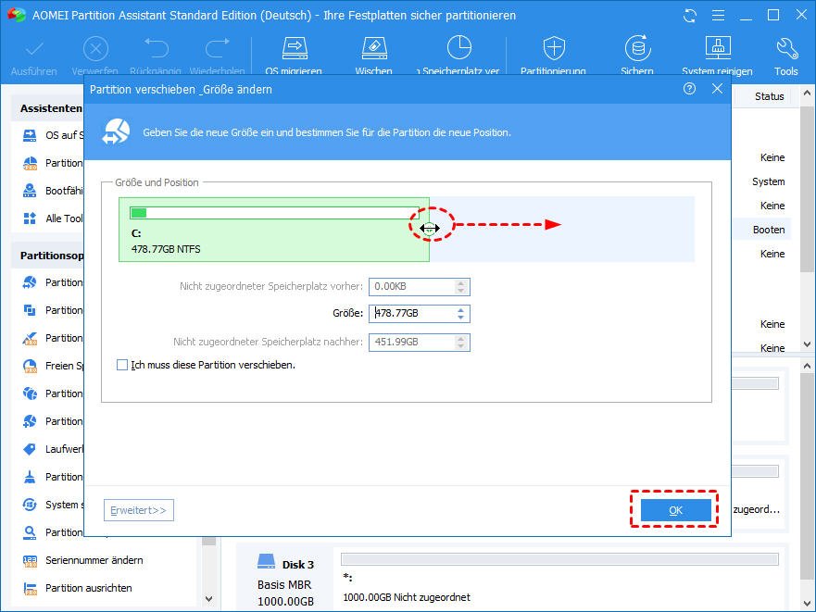Click the Partitionsoperationen section header
816x612 pixels.
click(52, 256)
